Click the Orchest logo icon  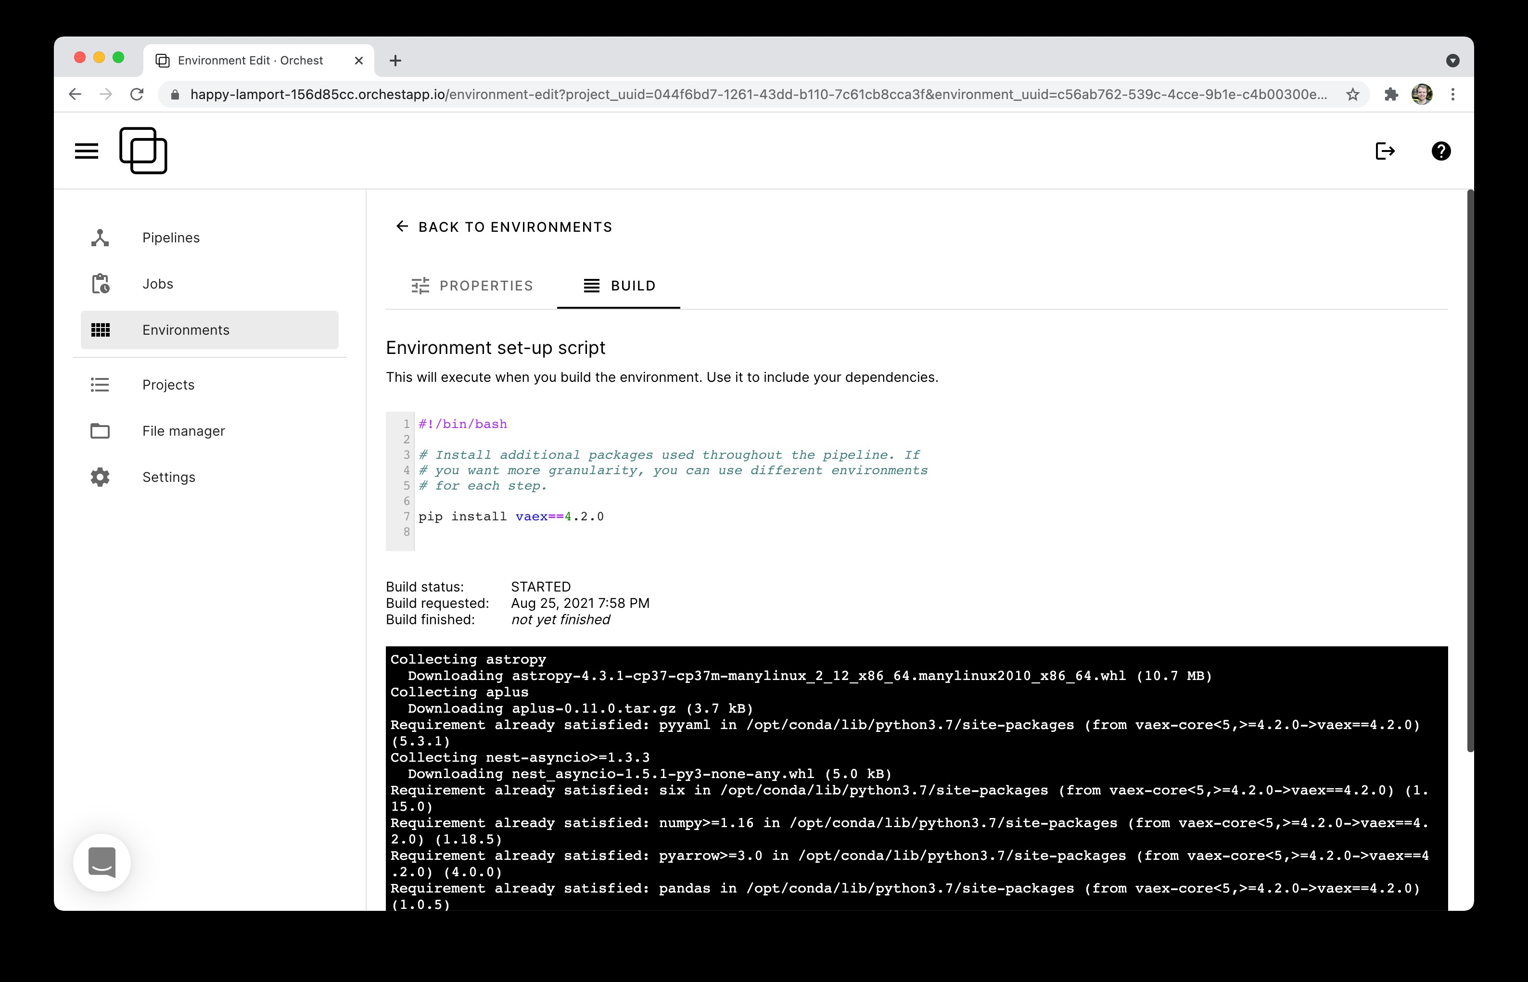pyautogui.click(x=143, y=151)
